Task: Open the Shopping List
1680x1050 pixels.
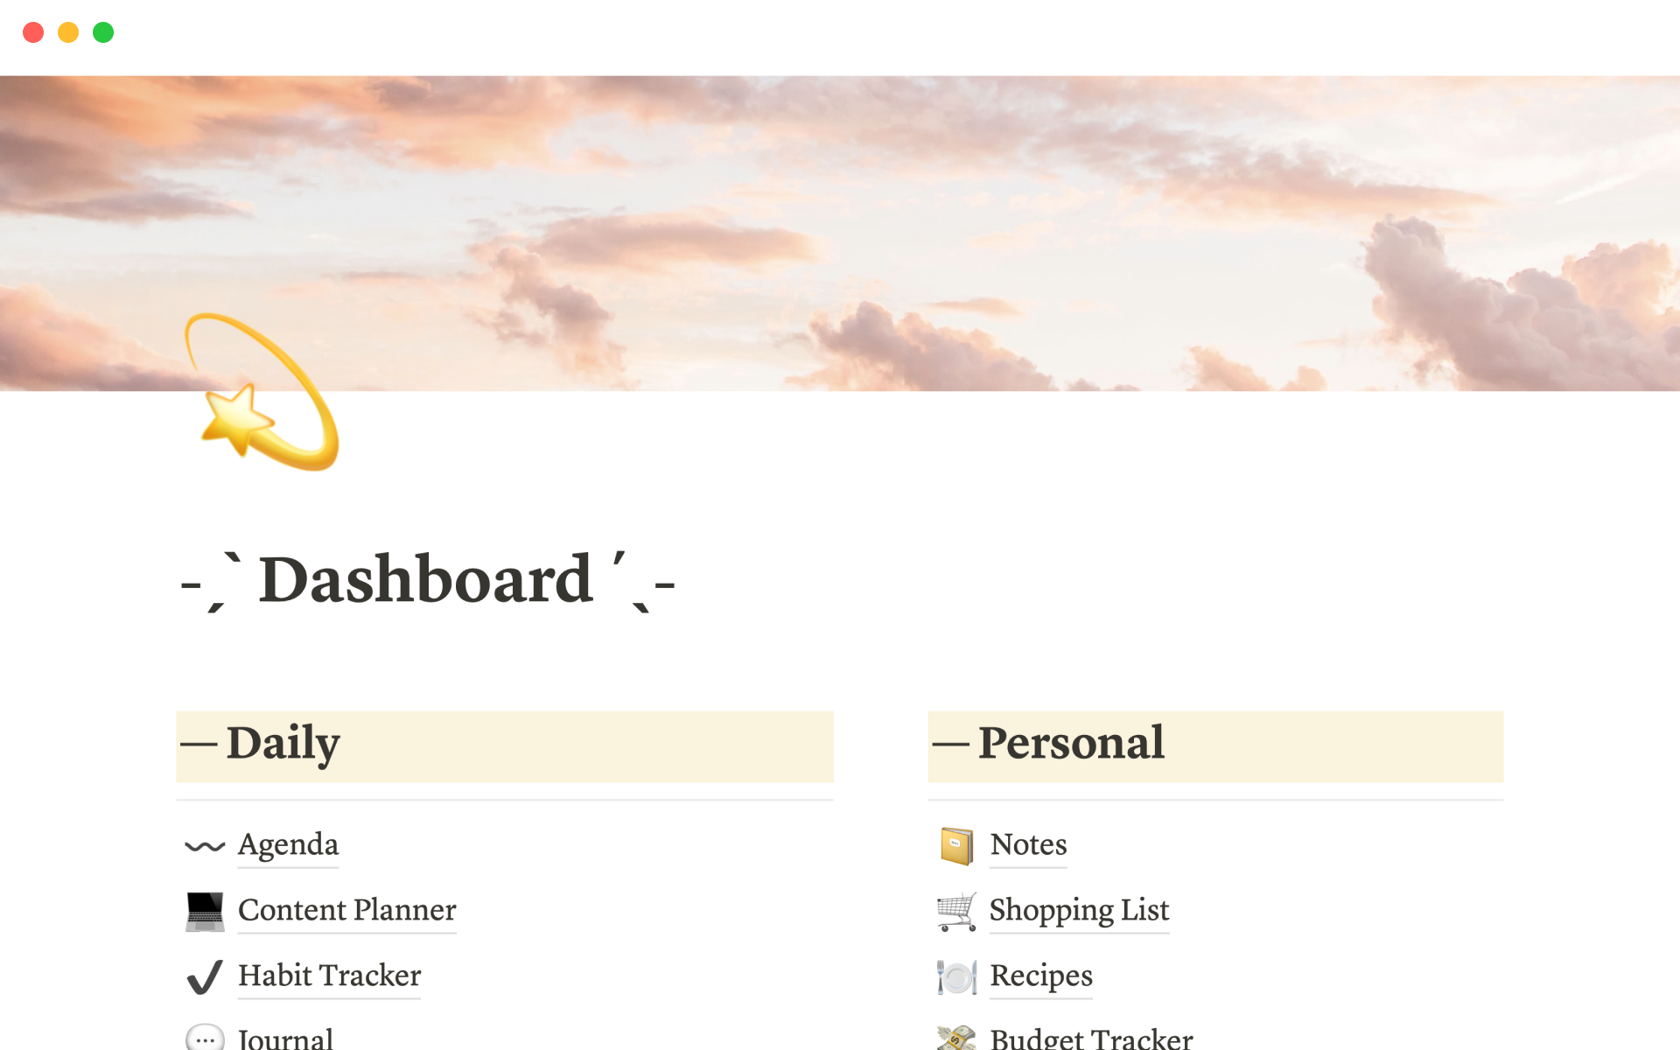Action: click(1075, 908)
